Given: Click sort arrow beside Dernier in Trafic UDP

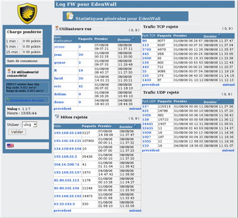Looking at the screenshot, I should tap(219, 101).
